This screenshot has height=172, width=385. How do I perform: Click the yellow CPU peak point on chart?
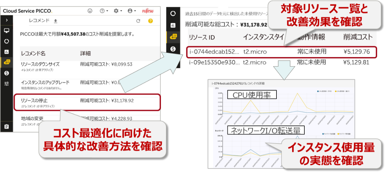tap(297, 93)
